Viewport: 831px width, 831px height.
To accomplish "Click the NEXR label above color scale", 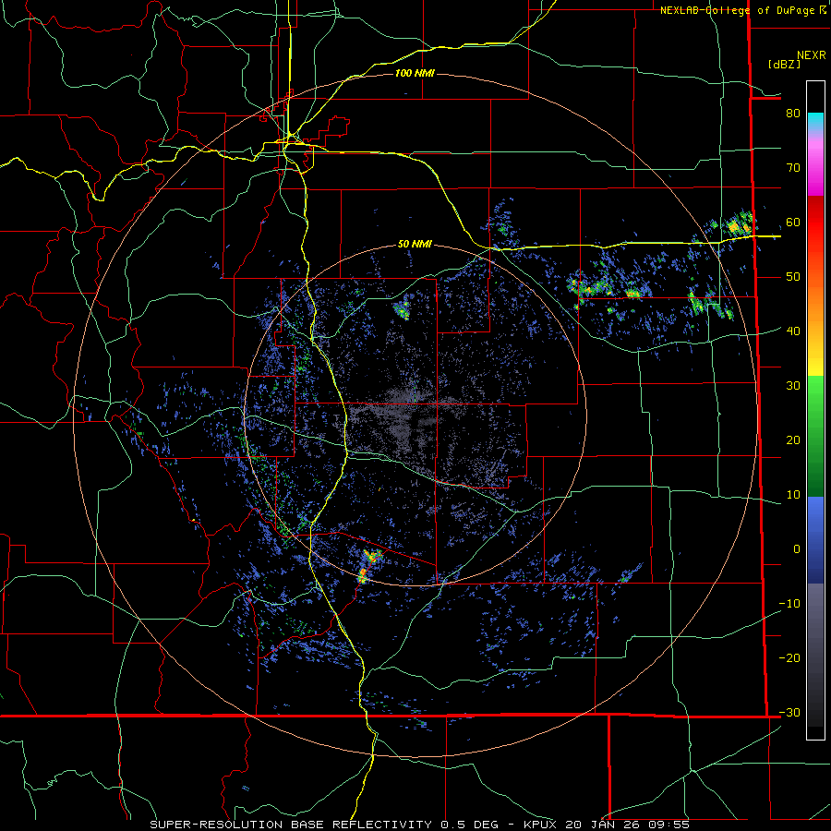I will coord(811,55).
